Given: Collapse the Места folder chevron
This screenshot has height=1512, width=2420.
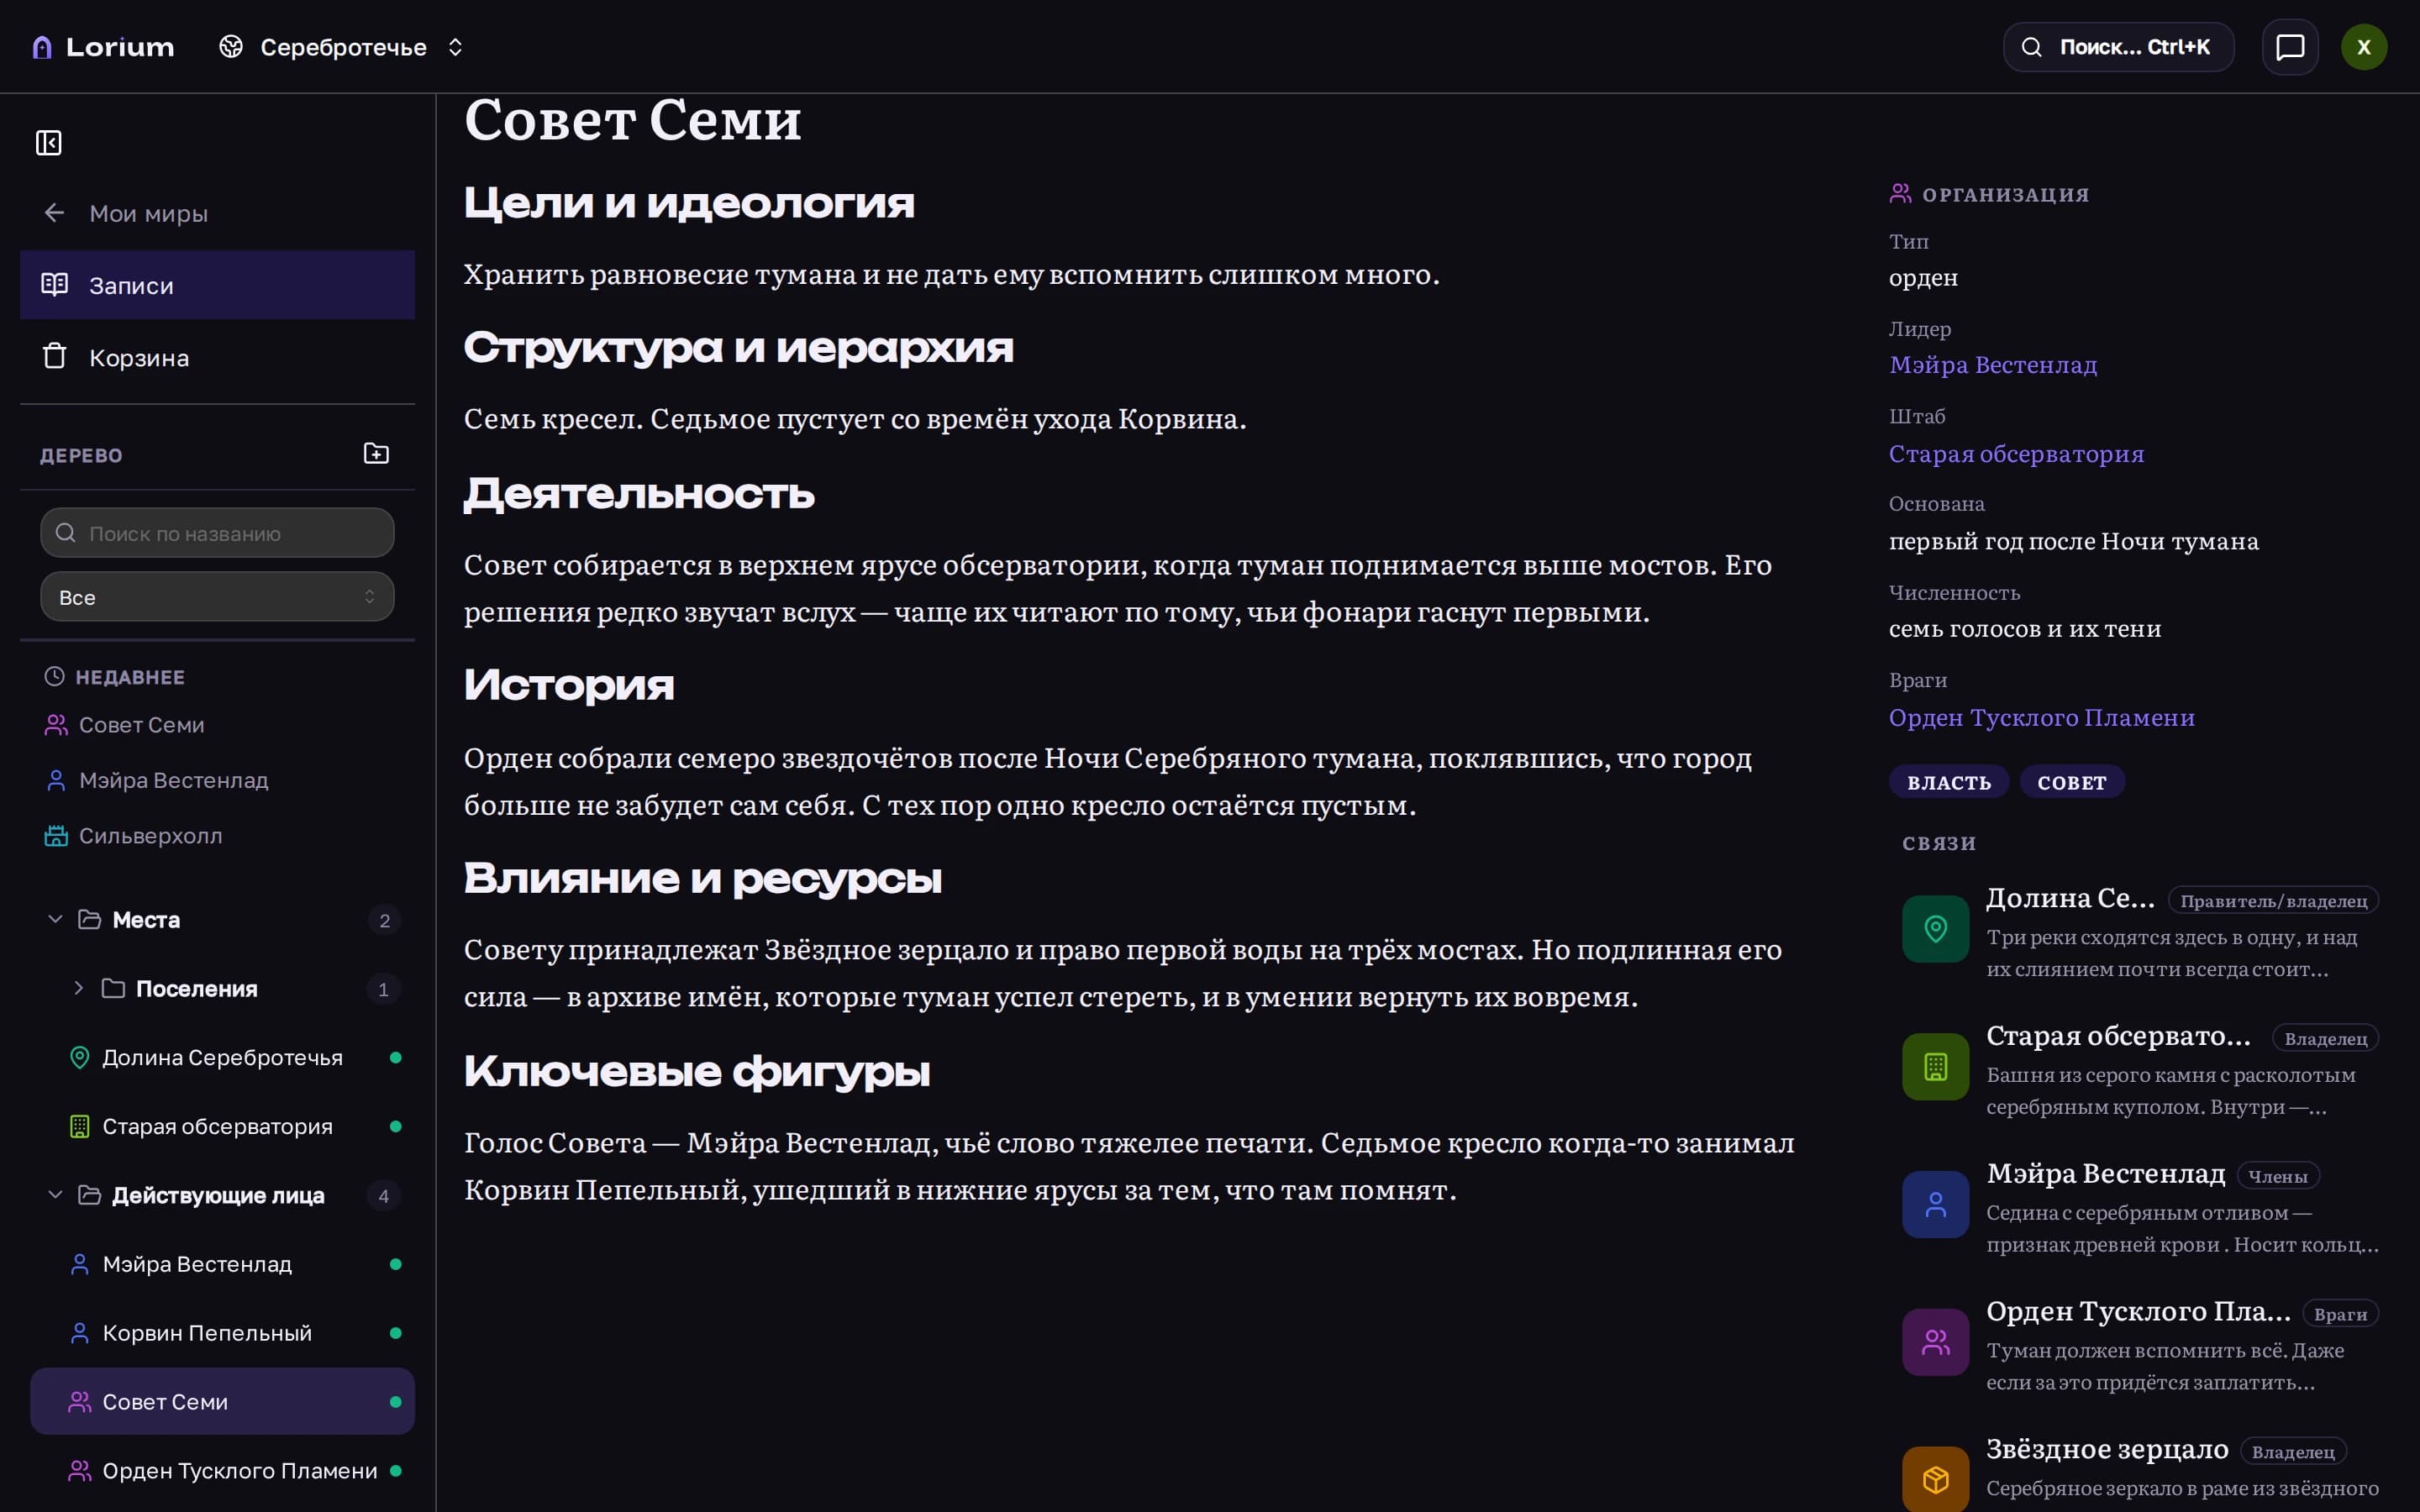Looking at the screenshot, I should (55, 919).
